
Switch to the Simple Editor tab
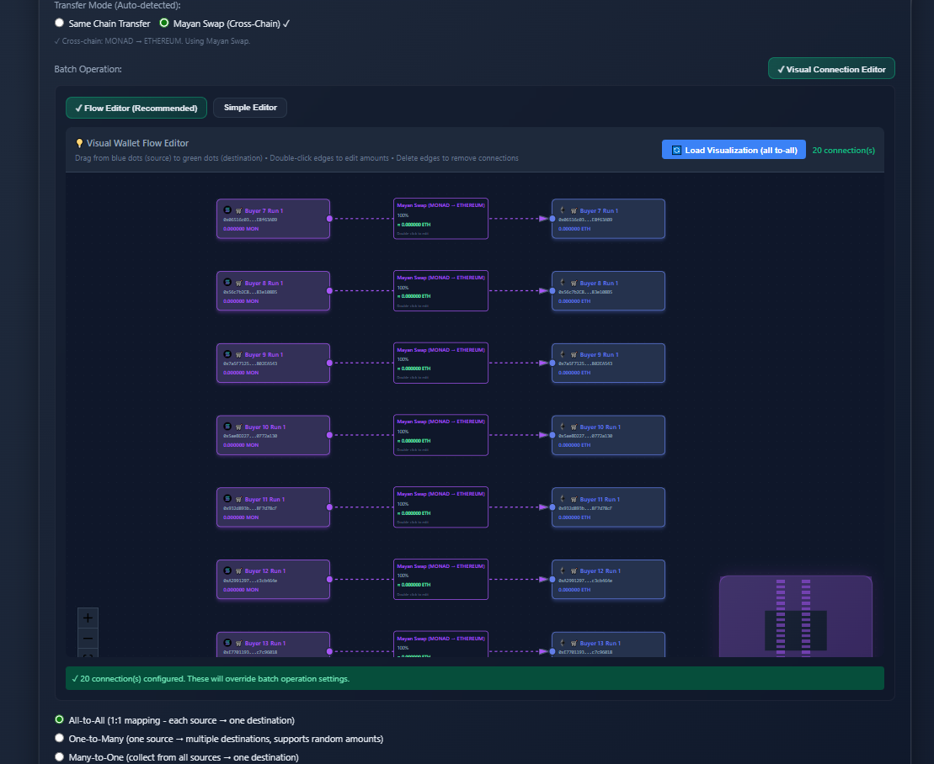250,108
